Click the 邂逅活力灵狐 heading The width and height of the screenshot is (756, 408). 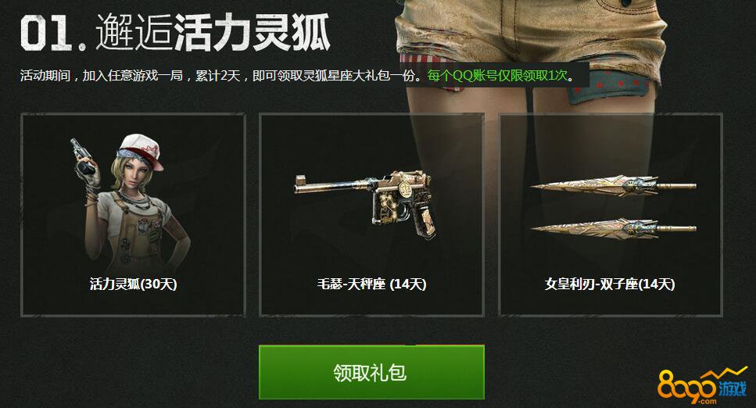click(x=213, y=32)
